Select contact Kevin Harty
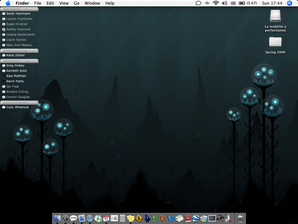The image size is (298, 224). coord(15,81)
